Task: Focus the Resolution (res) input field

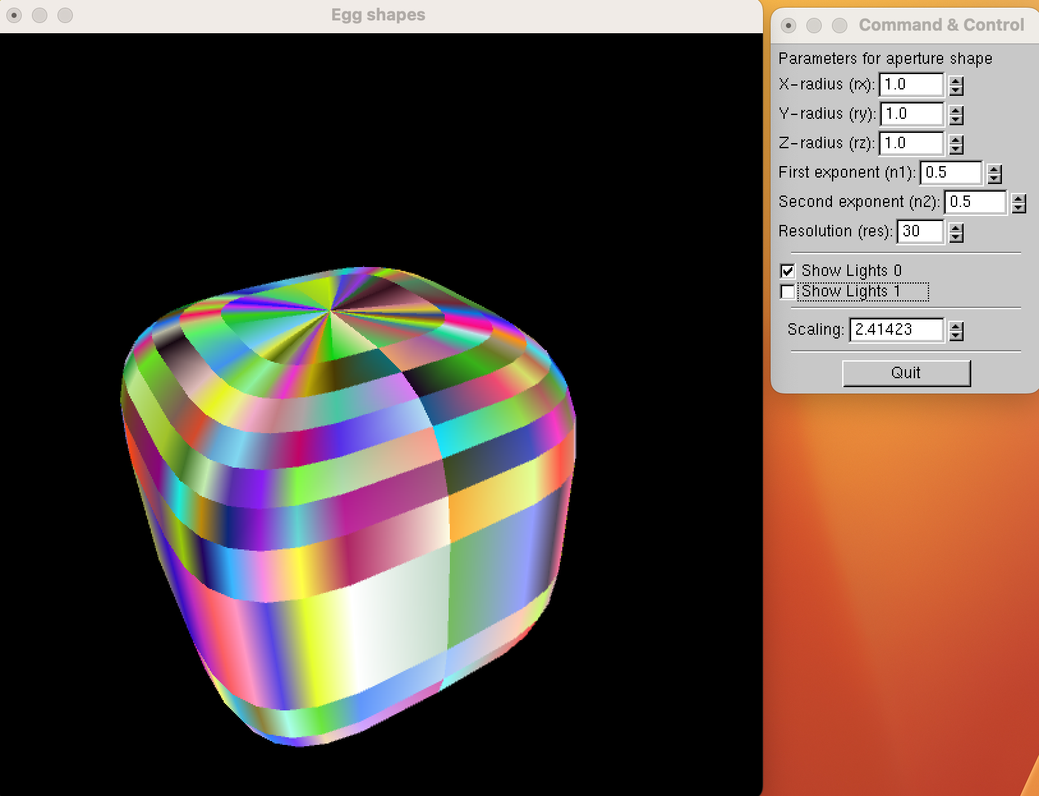Action: pos(920,231)
